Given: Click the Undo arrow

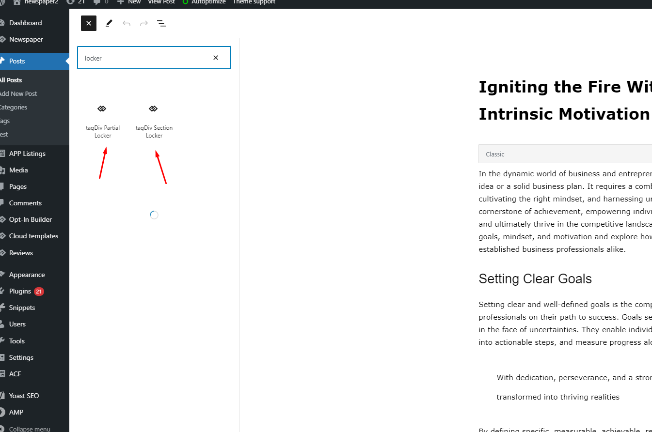Looking at the screenshot, I should click(127, 23).
